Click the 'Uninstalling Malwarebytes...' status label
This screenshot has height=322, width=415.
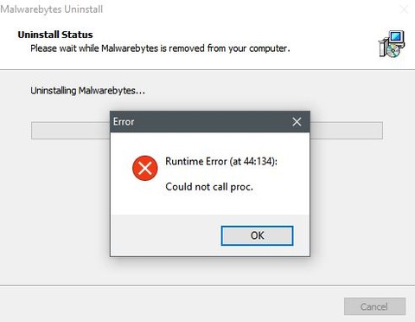[87, 91]
